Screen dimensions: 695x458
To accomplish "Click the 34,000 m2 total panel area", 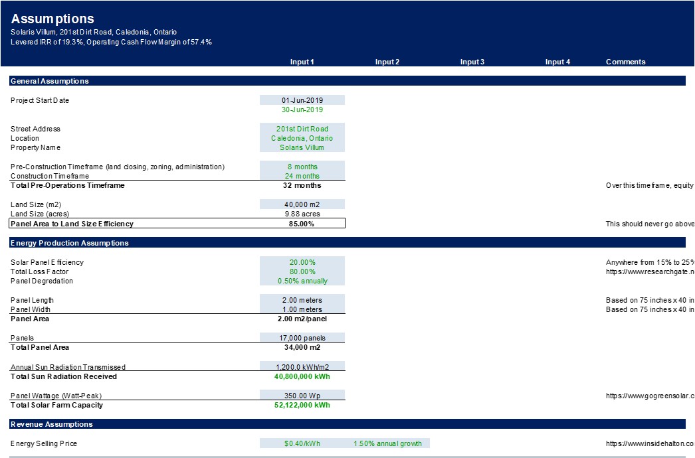I will 302,347.
